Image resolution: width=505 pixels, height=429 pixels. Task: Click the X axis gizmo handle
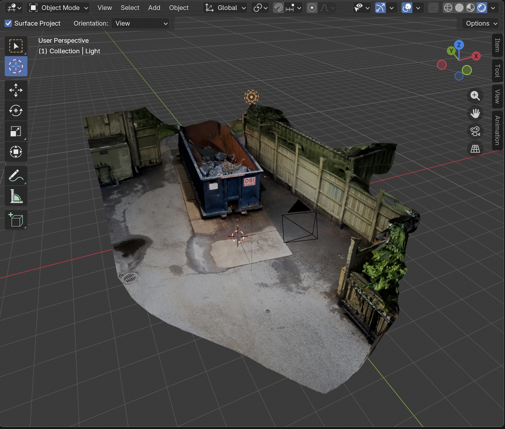476,56
